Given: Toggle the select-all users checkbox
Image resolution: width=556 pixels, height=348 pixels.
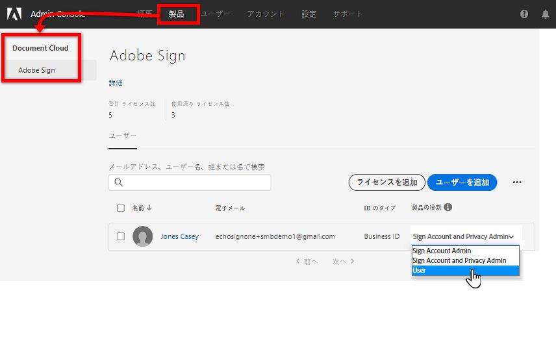Looking at the screenshot, I should (x=121, y=208).
